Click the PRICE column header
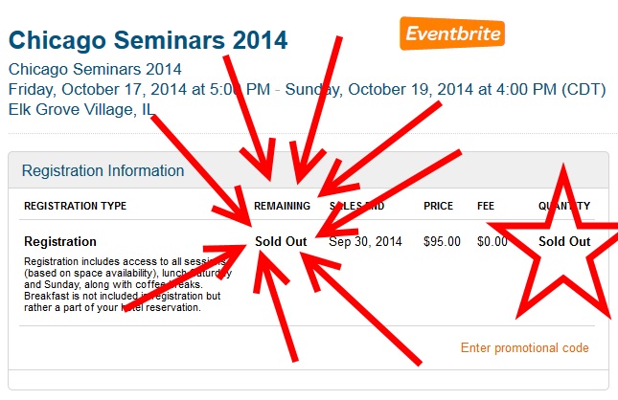The image size is (618, 400). pos(439,206)
